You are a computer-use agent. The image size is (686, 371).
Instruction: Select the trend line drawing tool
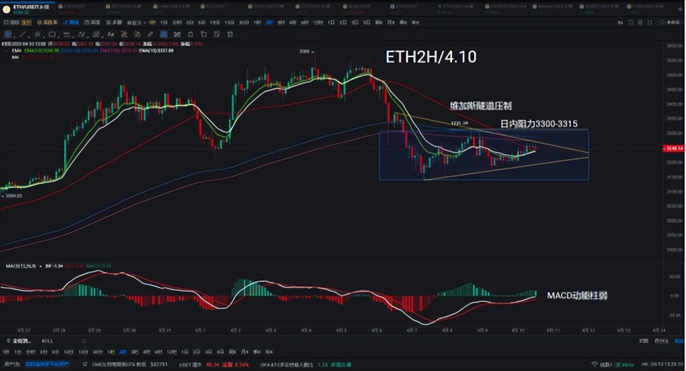coord(23,34)
